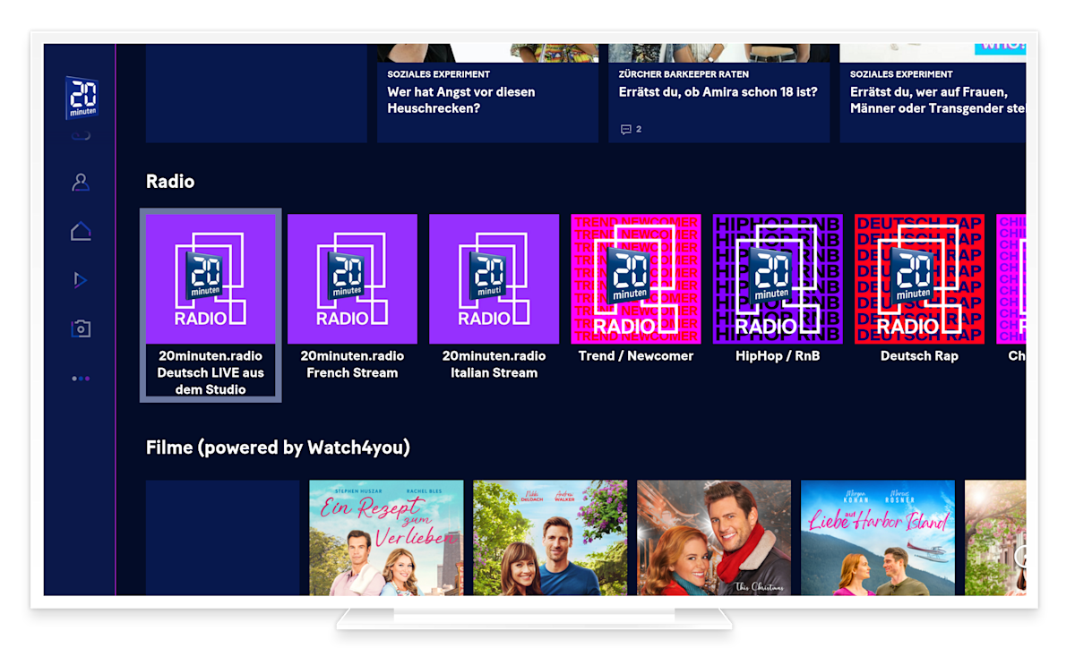The image size is (1075, 665).
Task: Tune in to the Deutsch Rap station
Action: click(919, 289)
